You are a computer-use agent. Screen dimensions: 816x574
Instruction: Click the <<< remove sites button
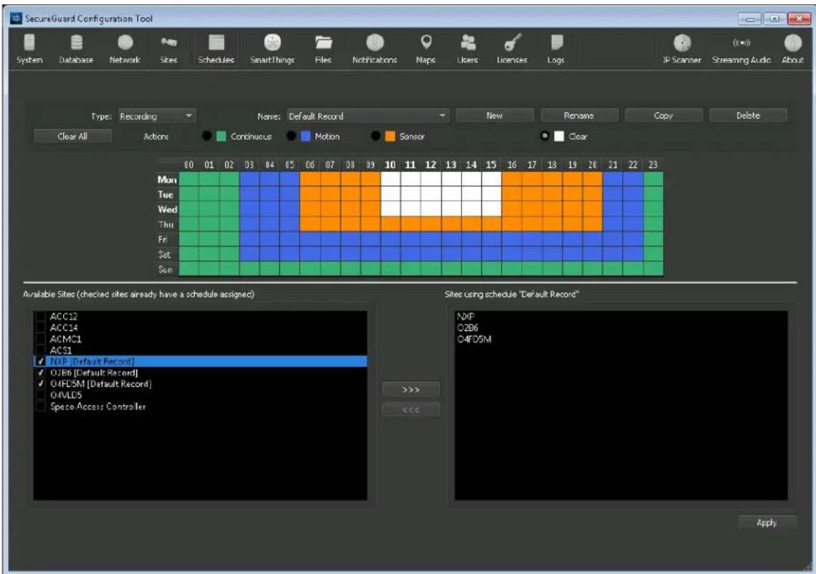[411, 409]
